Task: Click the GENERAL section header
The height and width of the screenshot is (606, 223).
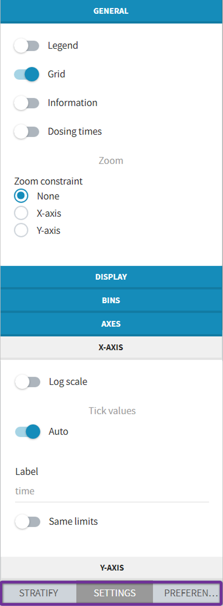Action: pyautogui.click(x=111, y=11)
